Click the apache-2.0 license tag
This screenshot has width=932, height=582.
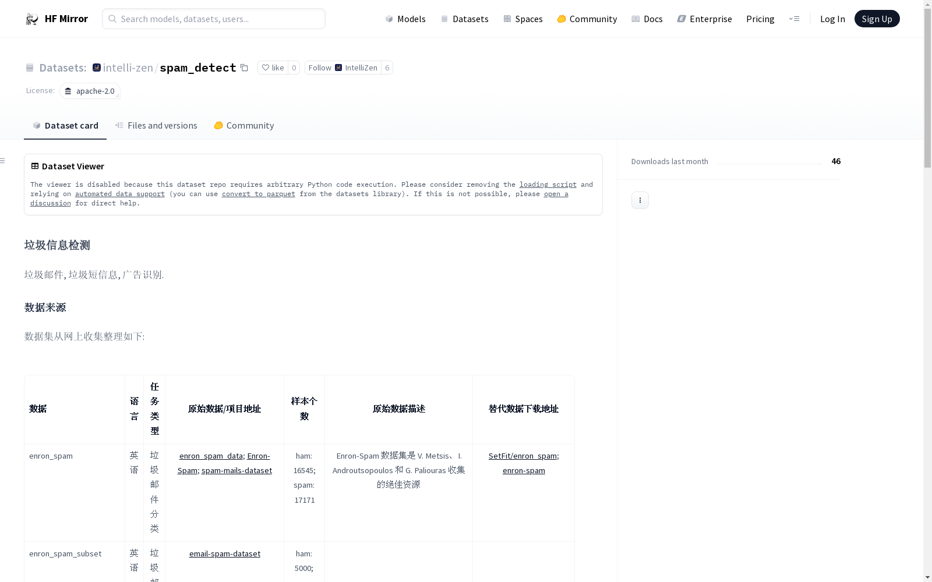point(90,91)
